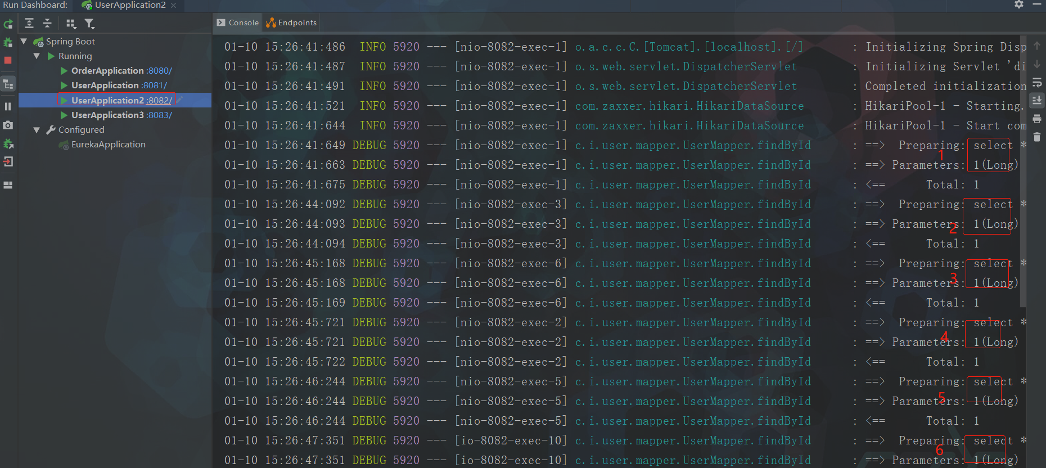This screenshot has width=1046, height=468.
Task: Click the HikariPool-1 - Starting log line
Action: [625, 106]
